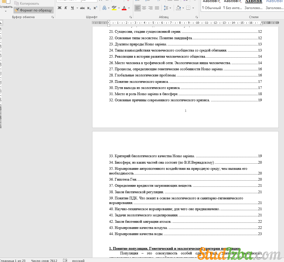Click the horizontal ruler at mark 10
The width and height of the screenshot is (284, 262).
click(x=197, y=23)
